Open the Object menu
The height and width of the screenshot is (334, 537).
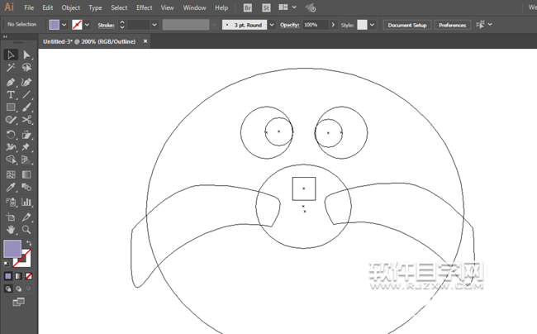[71, 7]
